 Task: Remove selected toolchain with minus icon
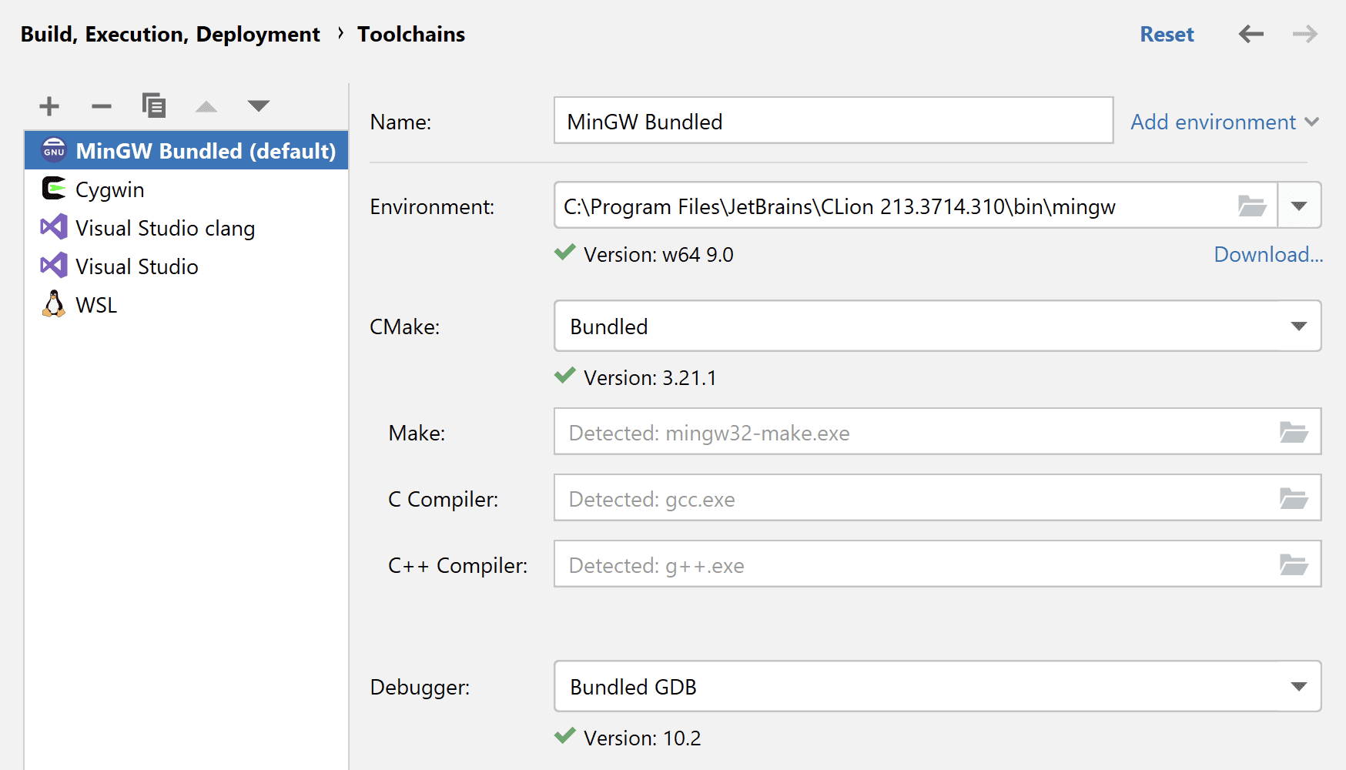(x=102, y=105)
